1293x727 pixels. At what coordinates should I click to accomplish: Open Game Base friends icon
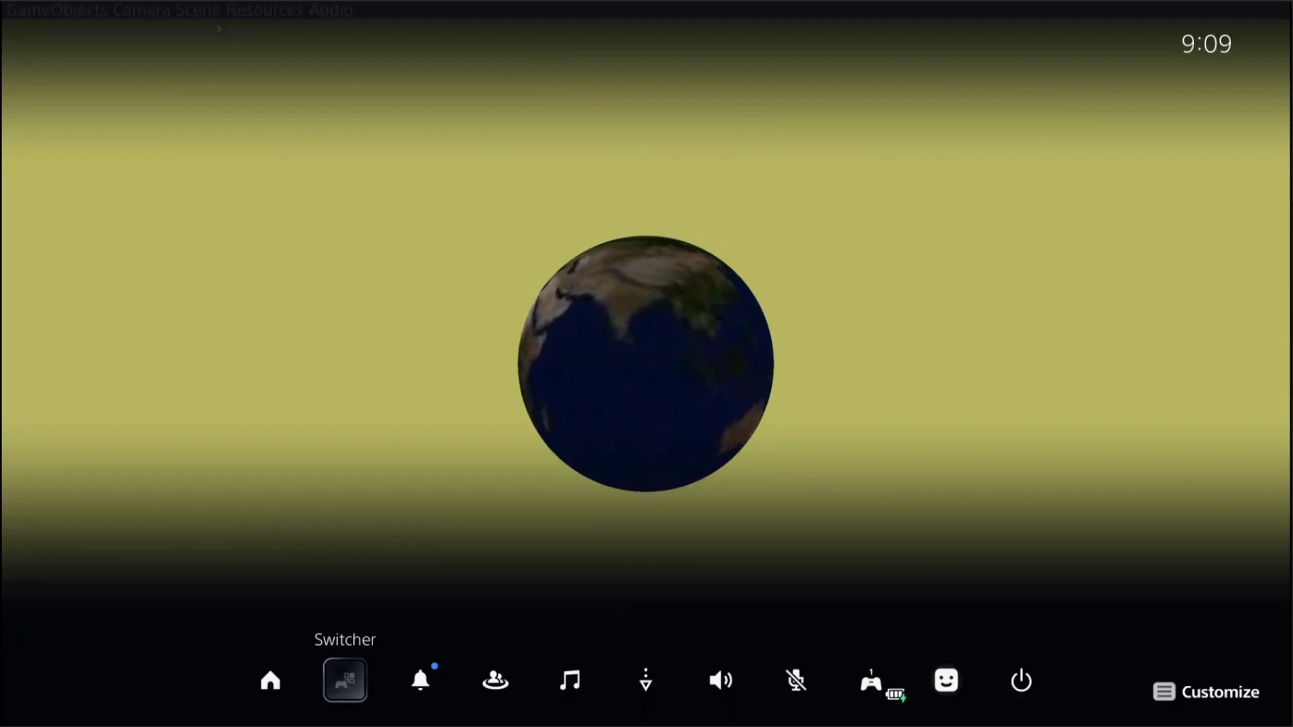pyautogui.click(x=495, y=681)
